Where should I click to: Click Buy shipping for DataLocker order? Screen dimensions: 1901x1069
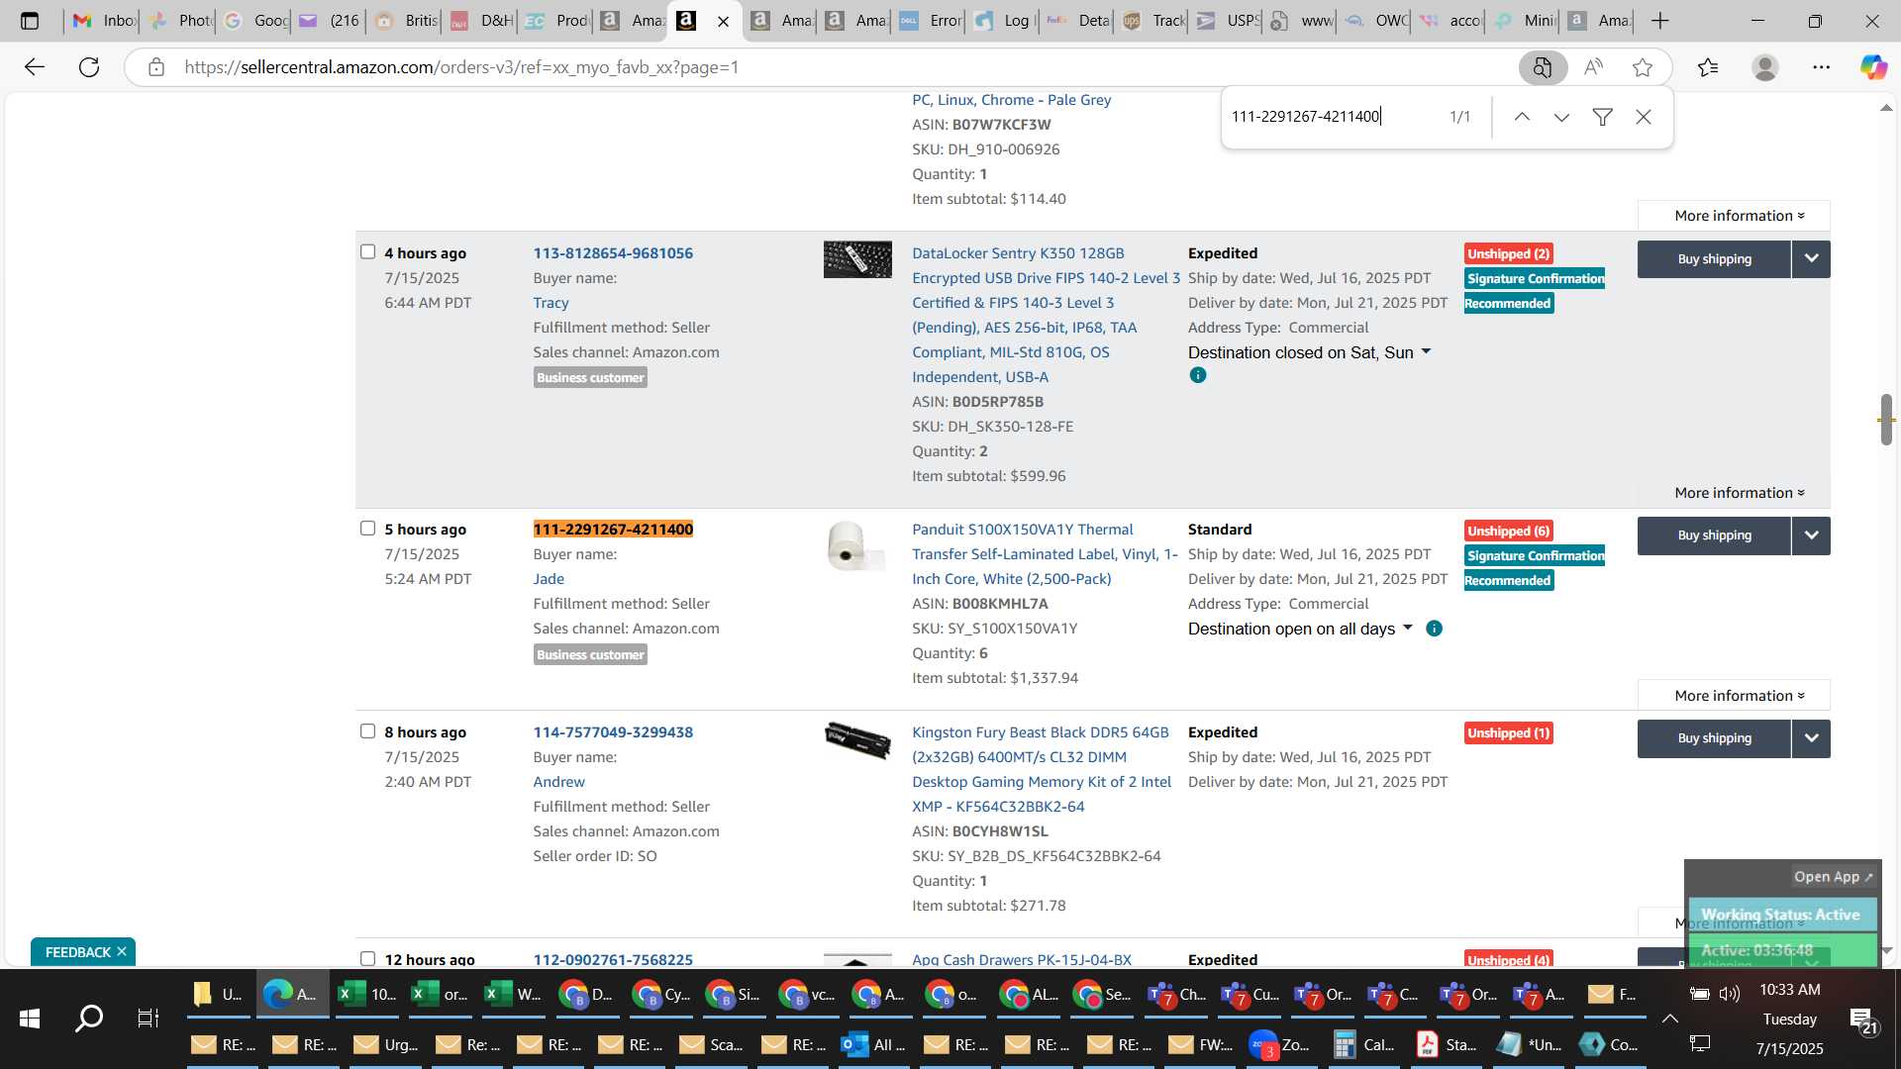(1714, 259)
